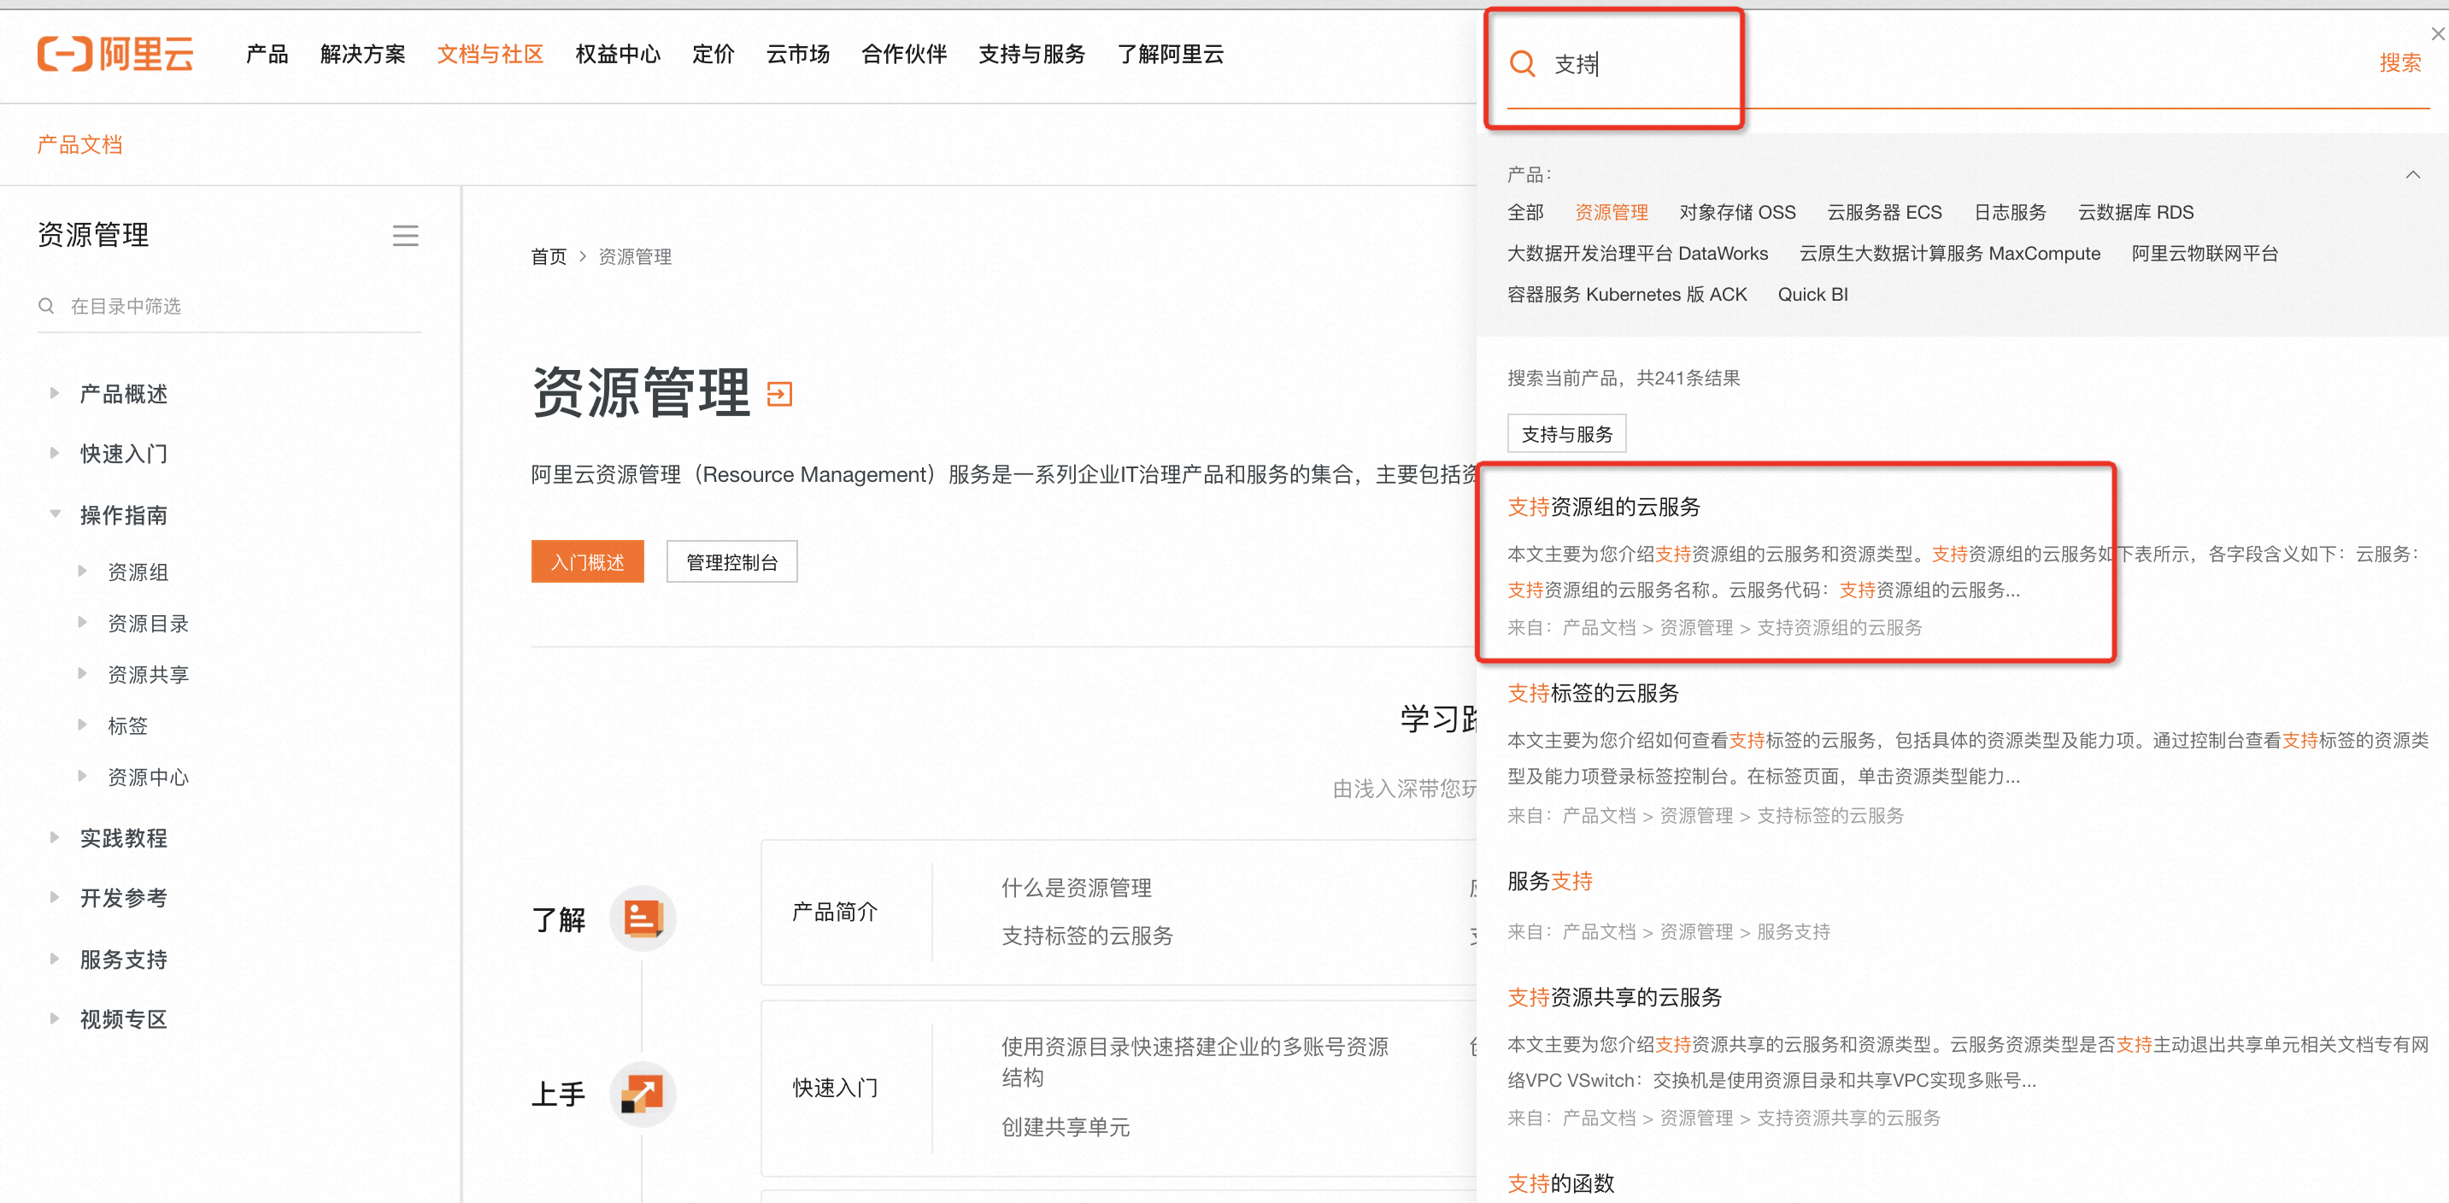Open the 支持与服务 nav menu
The image size is (2449, 1203).
tap(1031, 54)
